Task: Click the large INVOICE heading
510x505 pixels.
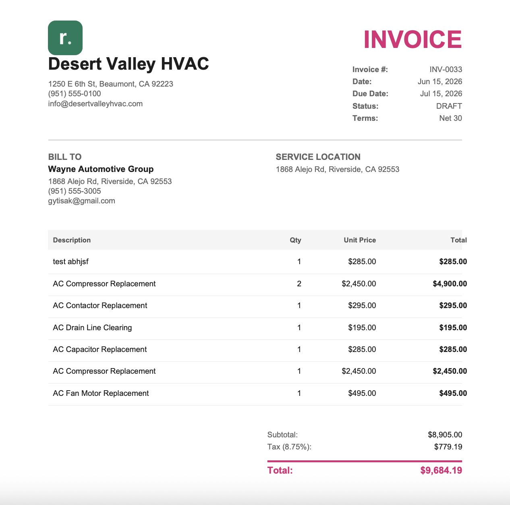Action: 413,39
